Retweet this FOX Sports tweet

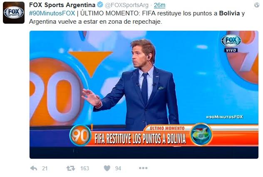pos(71,168)
